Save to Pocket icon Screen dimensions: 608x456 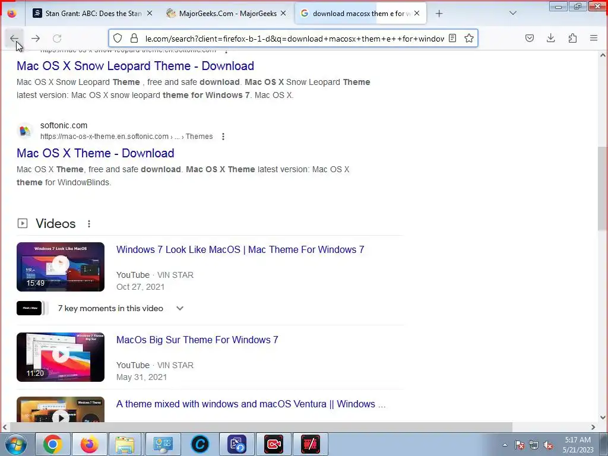click(x=529, y=38)
